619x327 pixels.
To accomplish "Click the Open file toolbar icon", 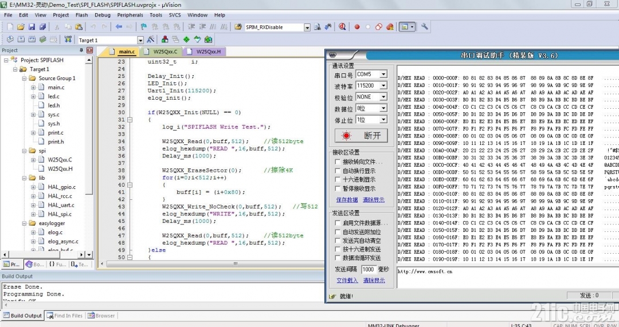I will point(21,27).
